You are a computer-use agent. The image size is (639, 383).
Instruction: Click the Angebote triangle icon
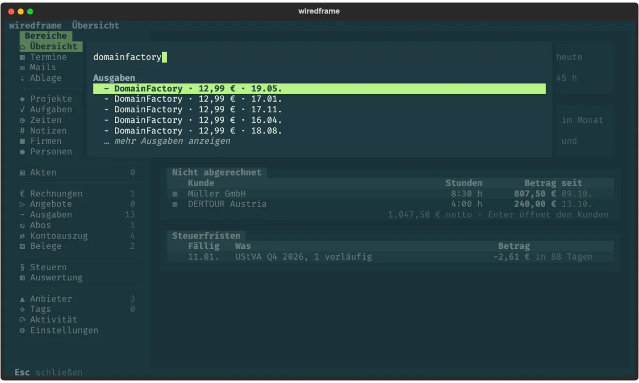[22, 204]
